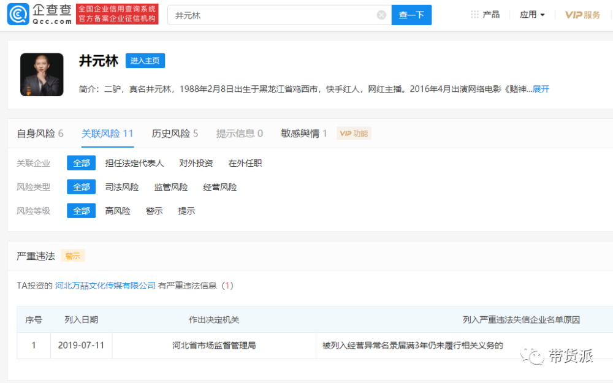Click the VIP功能 badge
613x383 pixels.
pos(354,134)
